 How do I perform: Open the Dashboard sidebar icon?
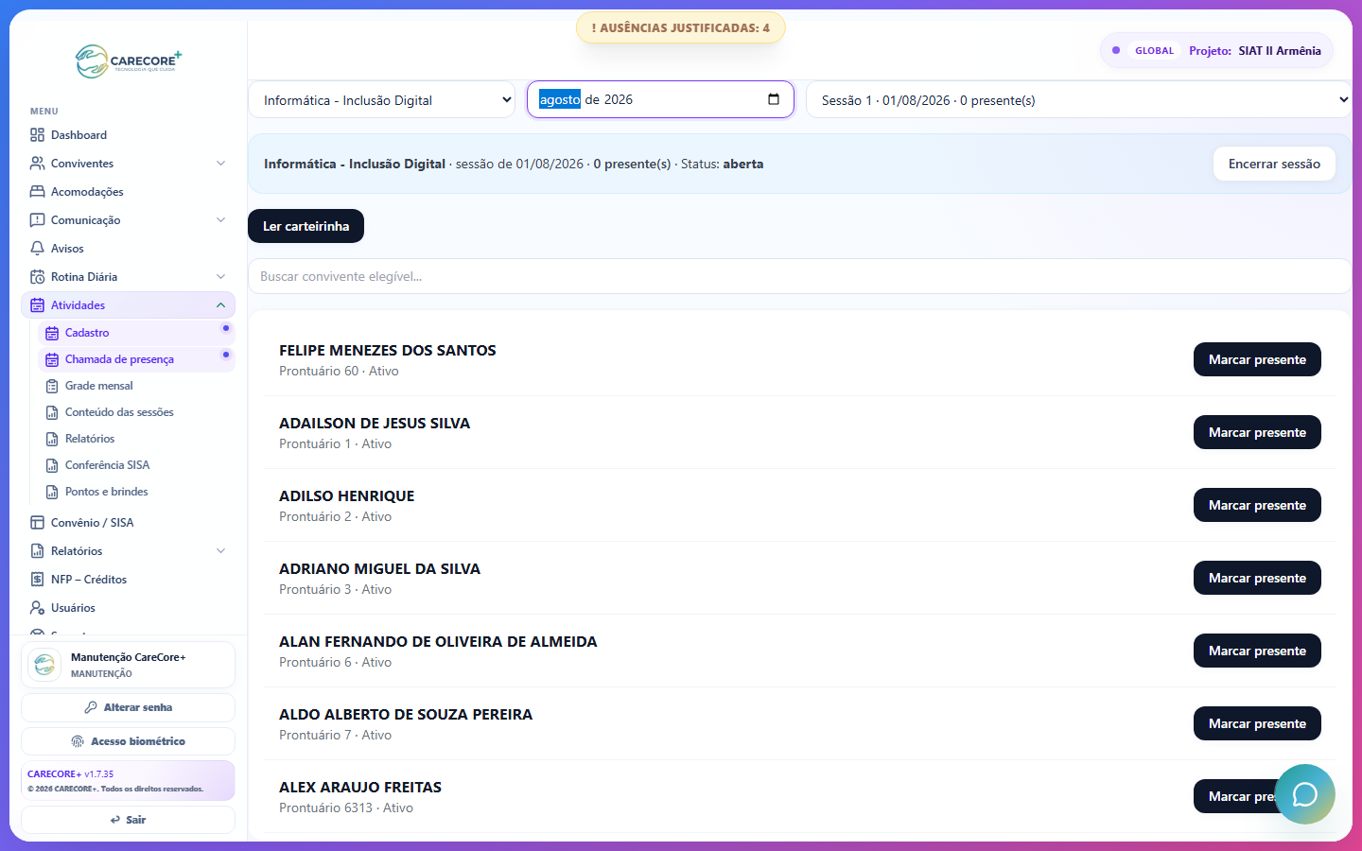(x=37, y=135)
